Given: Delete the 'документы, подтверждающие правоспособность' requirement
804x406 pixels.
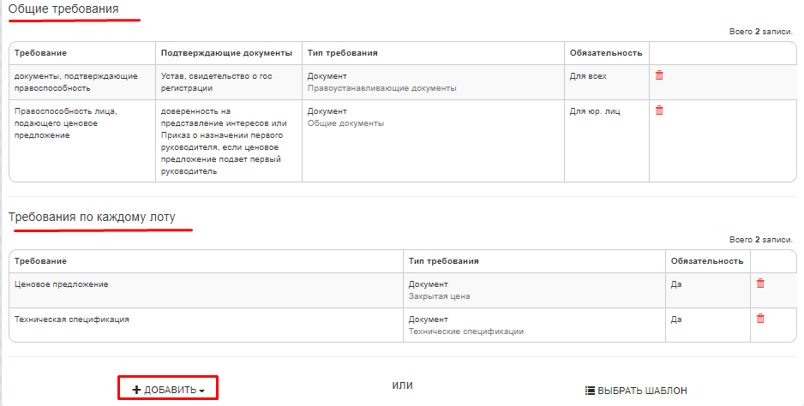Looking at the screenshot, I should [x=659, y=75].
